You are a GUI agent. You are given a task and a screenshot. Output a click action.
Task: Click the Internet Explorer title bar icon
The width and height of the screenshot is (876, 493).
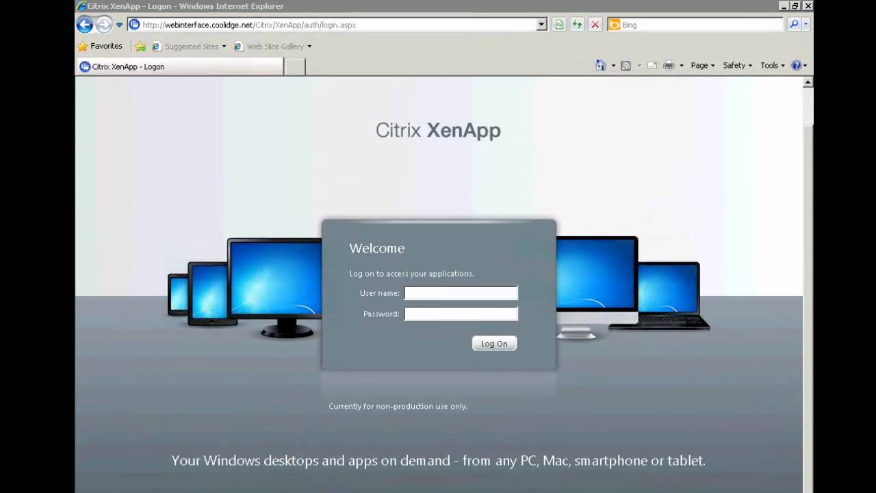(81, 6)
